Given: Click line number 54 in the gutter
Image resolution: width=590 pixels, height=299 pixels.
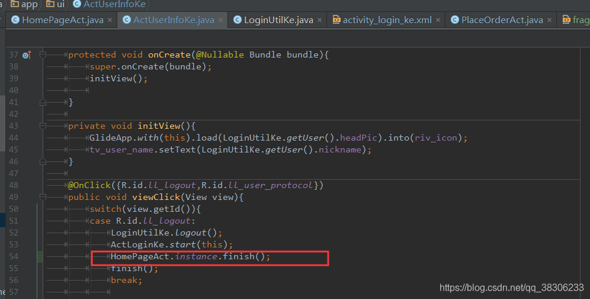Looking at the screenshot, I should [x=14, y=256].
